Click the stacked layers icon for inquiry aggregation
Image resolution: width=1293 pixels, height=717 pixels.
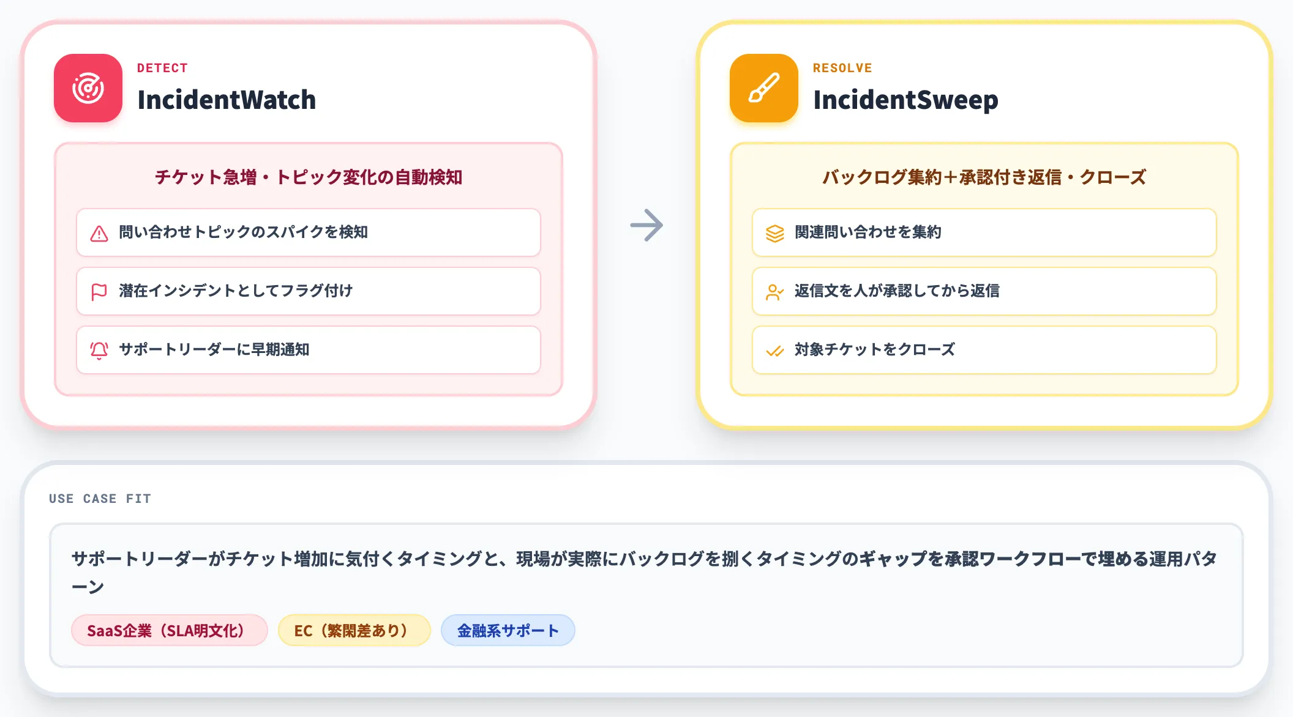pyautogui.click(x=775, y=233)
